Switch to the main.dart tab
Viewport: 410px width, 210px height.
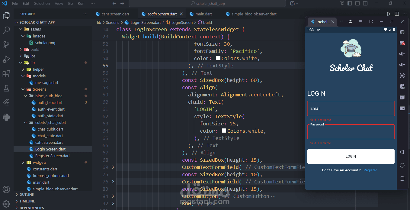point(203,14)
